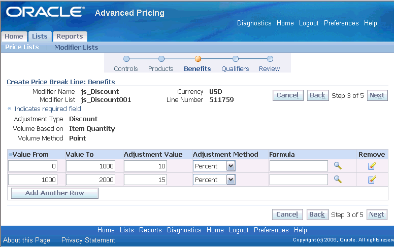Select the Products train step circle
The width and height of the screenshot is (394, 247).
point(161,59)
